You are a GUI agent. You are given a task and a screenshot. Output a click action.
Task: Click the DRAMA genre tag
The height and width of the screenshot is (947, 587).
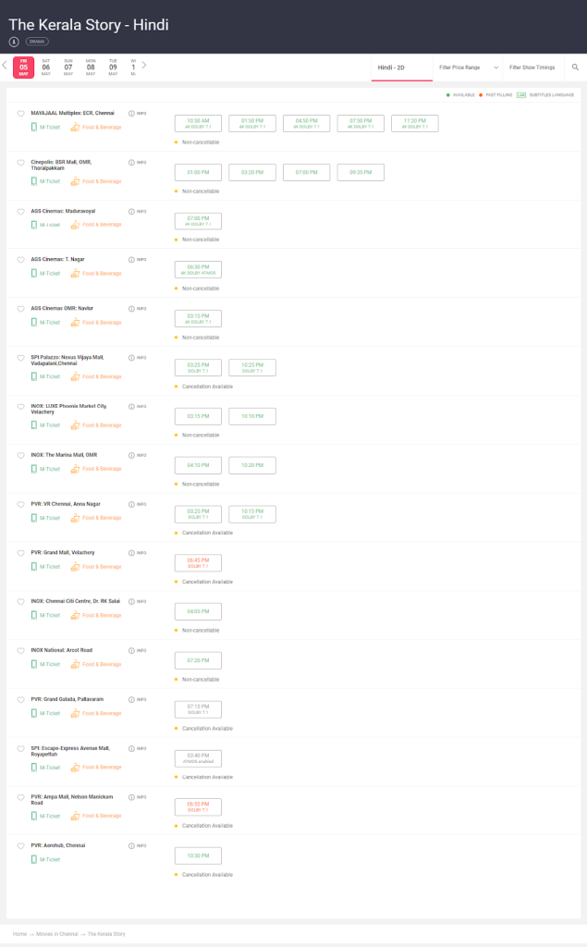[37, 42]
